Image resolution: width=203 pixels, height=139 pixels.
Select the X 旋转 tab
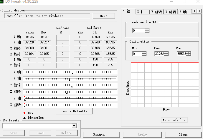tap(171, 12)
